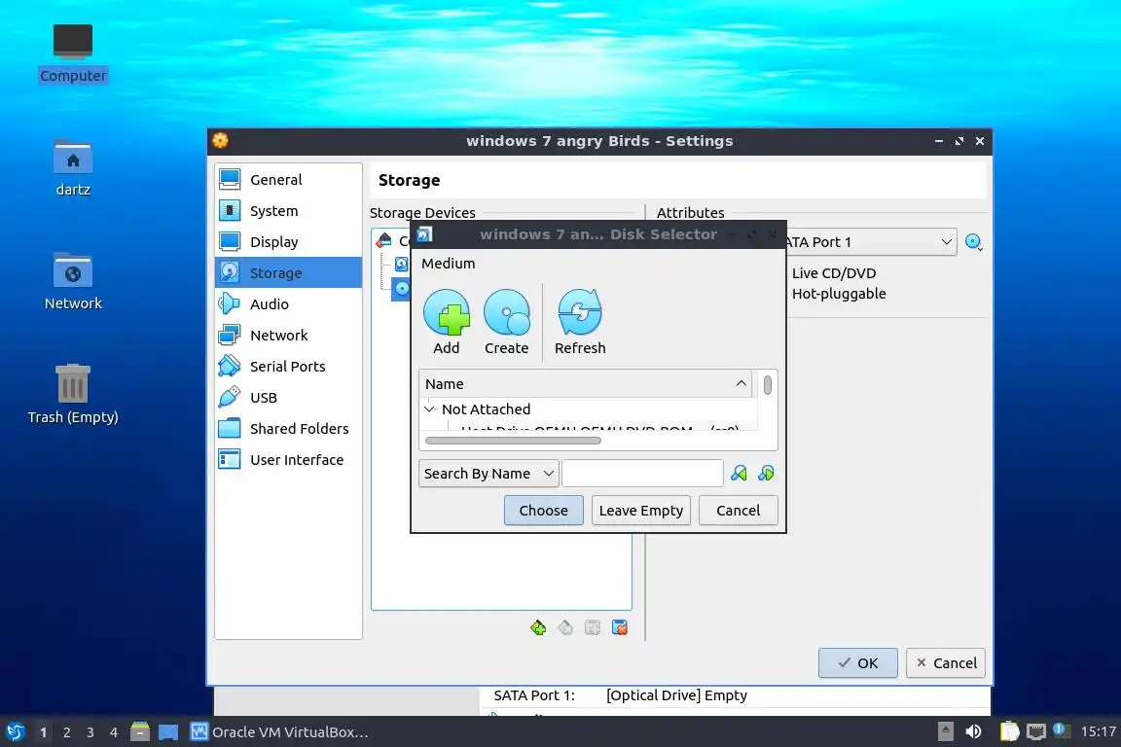Screen dimensions: 1121x747
Task: Open the Serial Ports settings page
Action: coord(289,366)
